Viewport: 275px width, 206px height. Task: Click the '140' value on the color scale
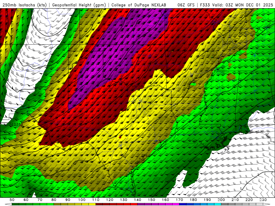137,200
